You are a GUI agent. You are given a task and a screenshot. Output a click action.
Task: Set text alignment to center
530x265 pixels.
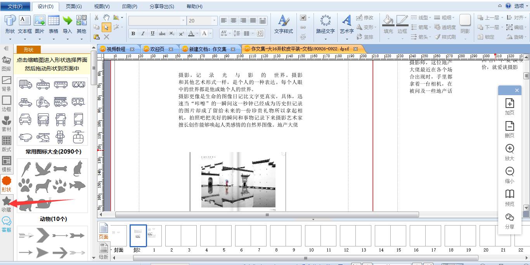tap(234, 21)
